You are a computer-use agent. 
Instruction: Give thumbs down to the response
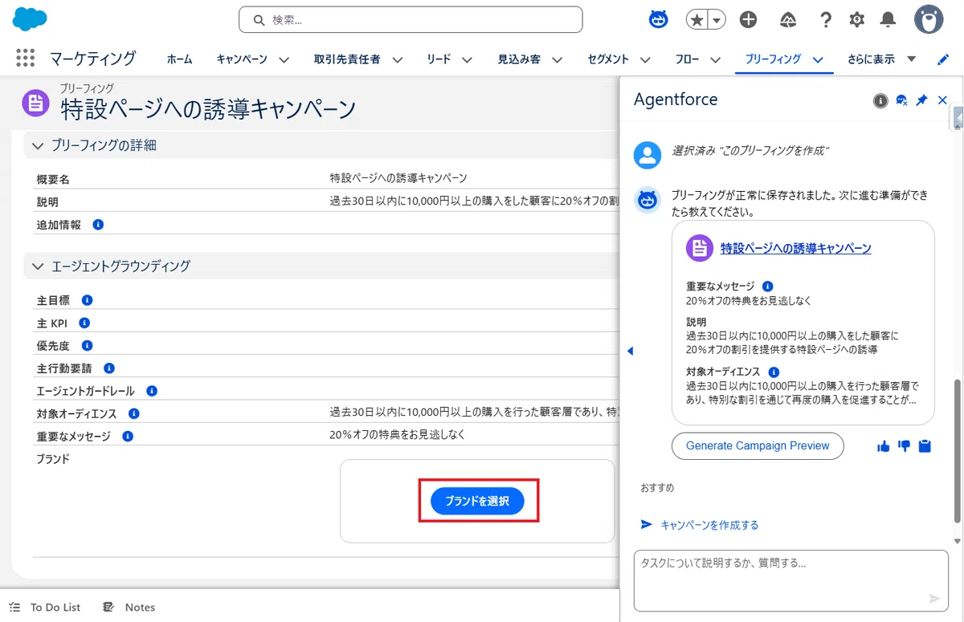tap(904, 446)
